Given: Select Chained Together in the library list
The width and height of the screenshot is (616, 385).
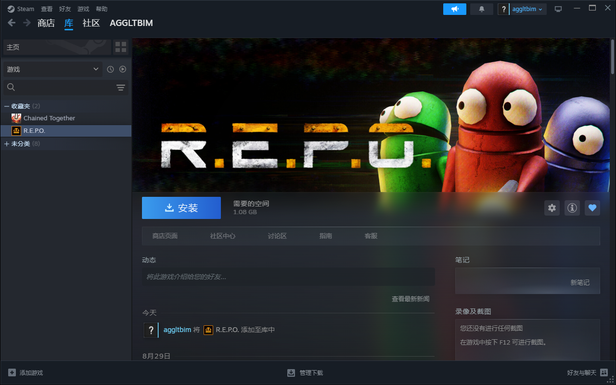Looking at the screenshot, I should pyautogui.click(x=49, y=118).
